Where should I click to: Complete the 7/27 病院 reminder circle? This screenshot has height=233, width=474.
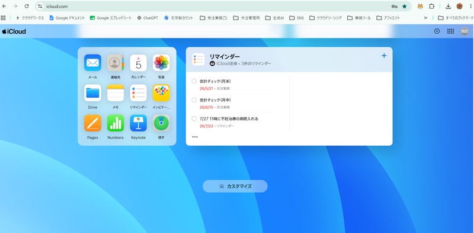click(x=194, y=119)
